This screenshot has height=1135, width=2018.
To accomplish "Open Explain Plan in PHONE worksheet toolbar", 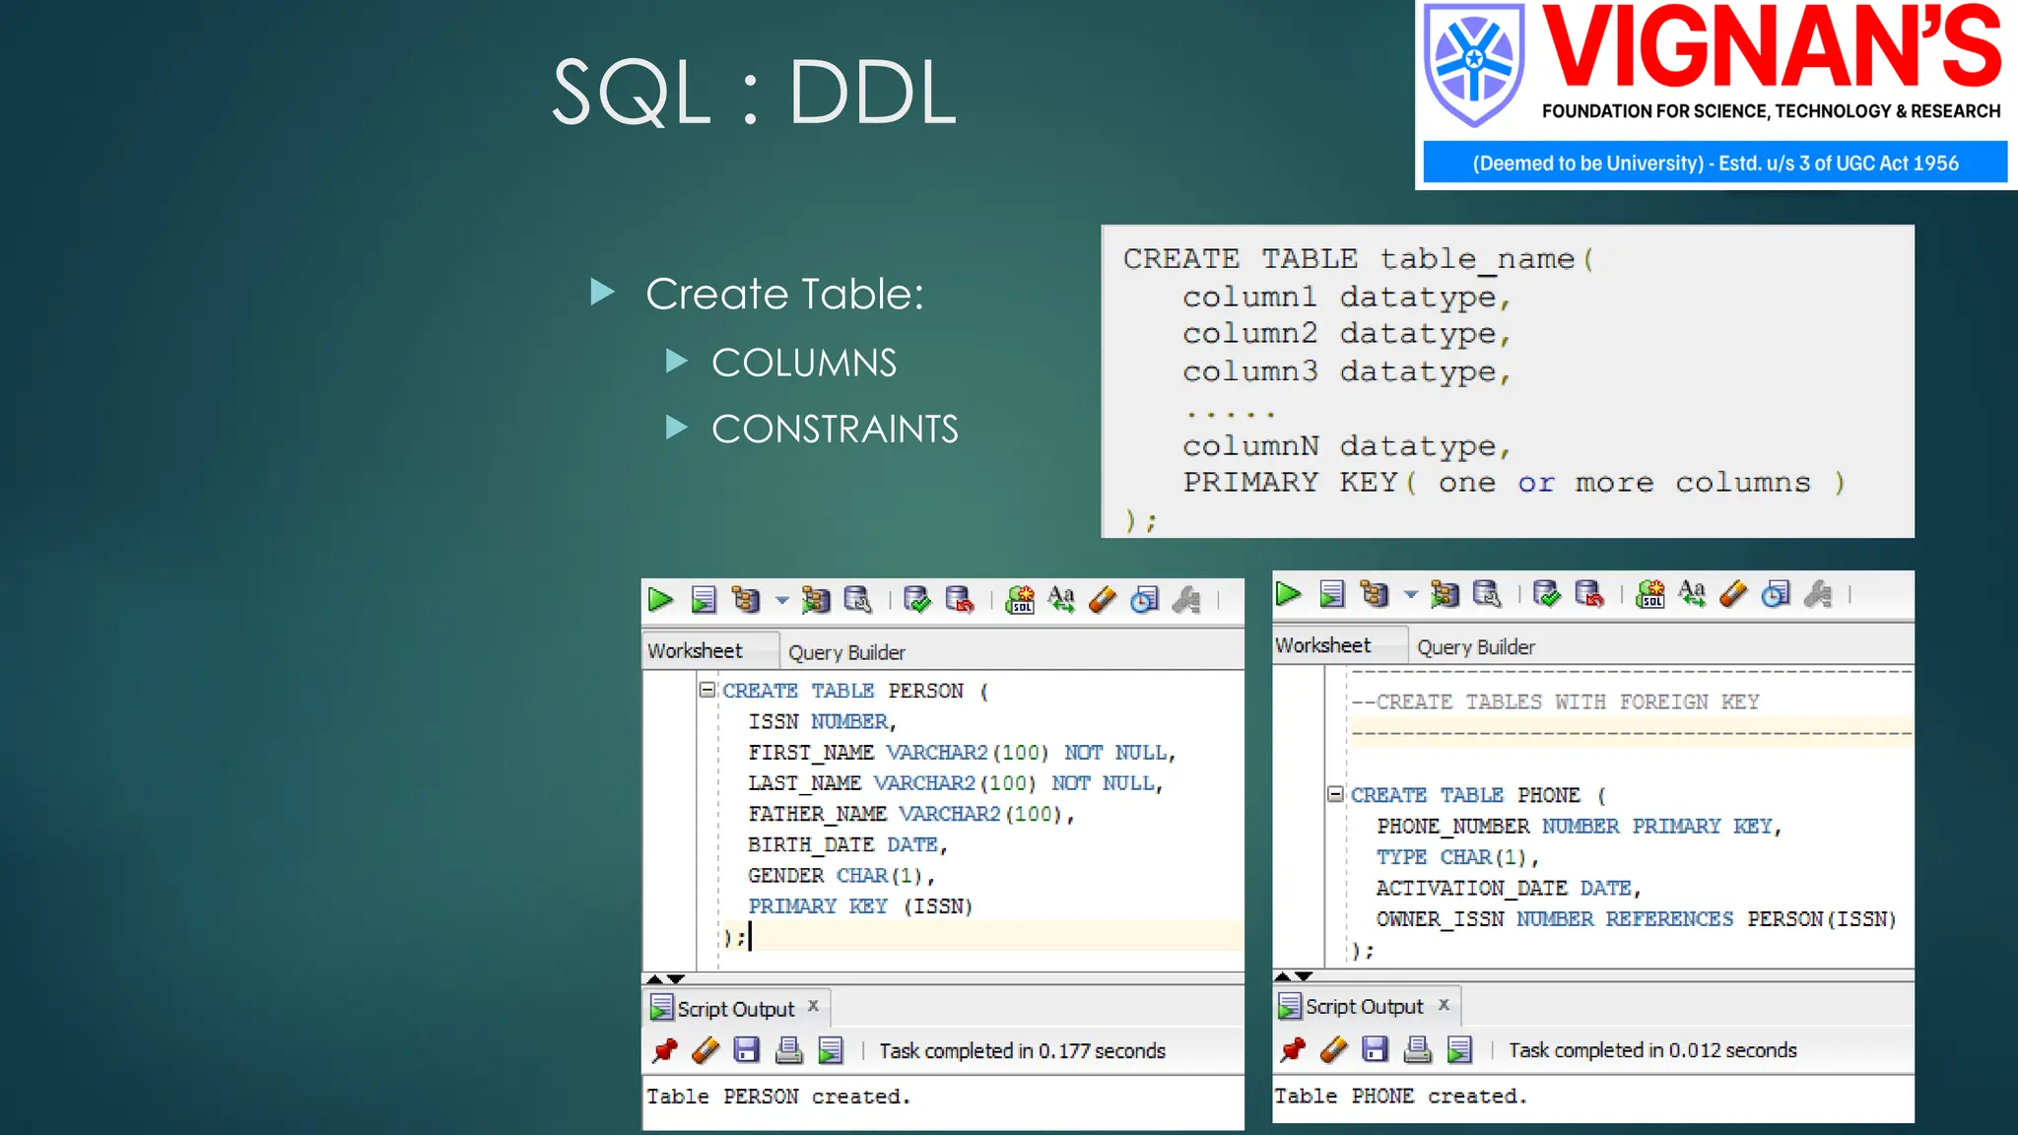I will pyautogui.click(x=1375, y=594).
